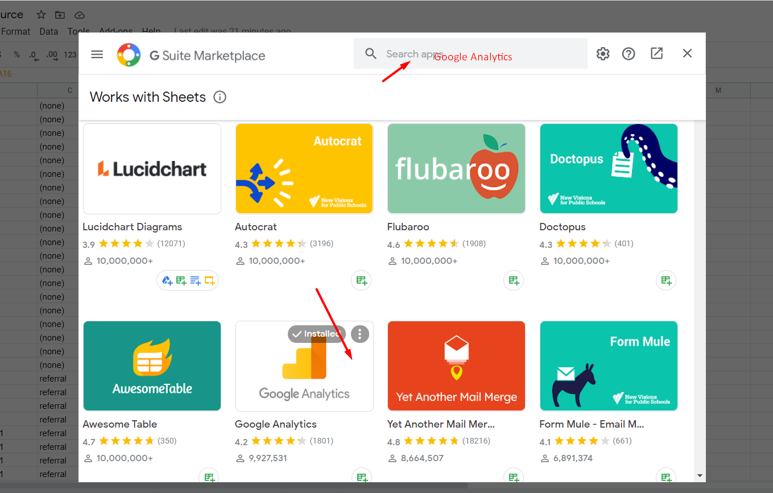
Task: Open Google Analytics three-dot options menu
Action: click(x=360, y=334)
